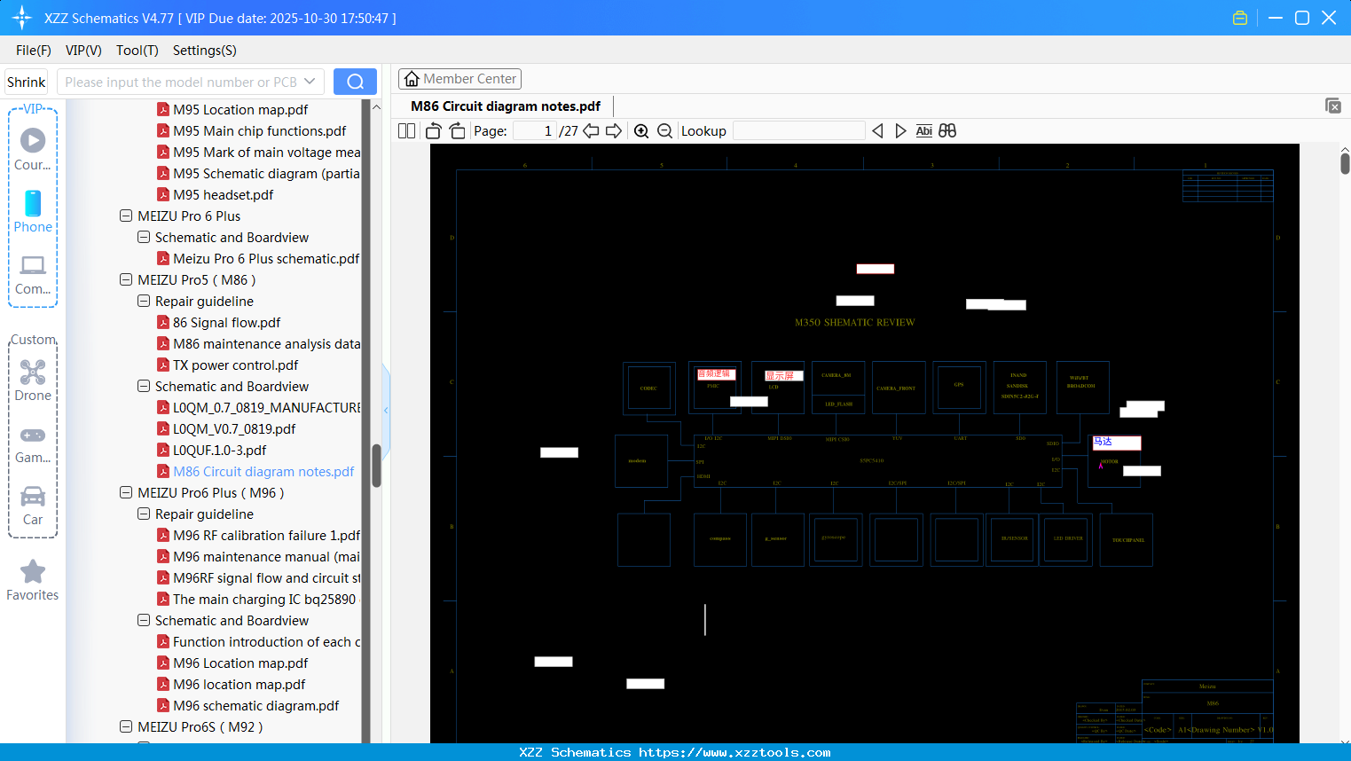The height and width of the screenshot is (761, 1351).
Task: Go to the previous PDF page
Action: (x=591, y=131)
